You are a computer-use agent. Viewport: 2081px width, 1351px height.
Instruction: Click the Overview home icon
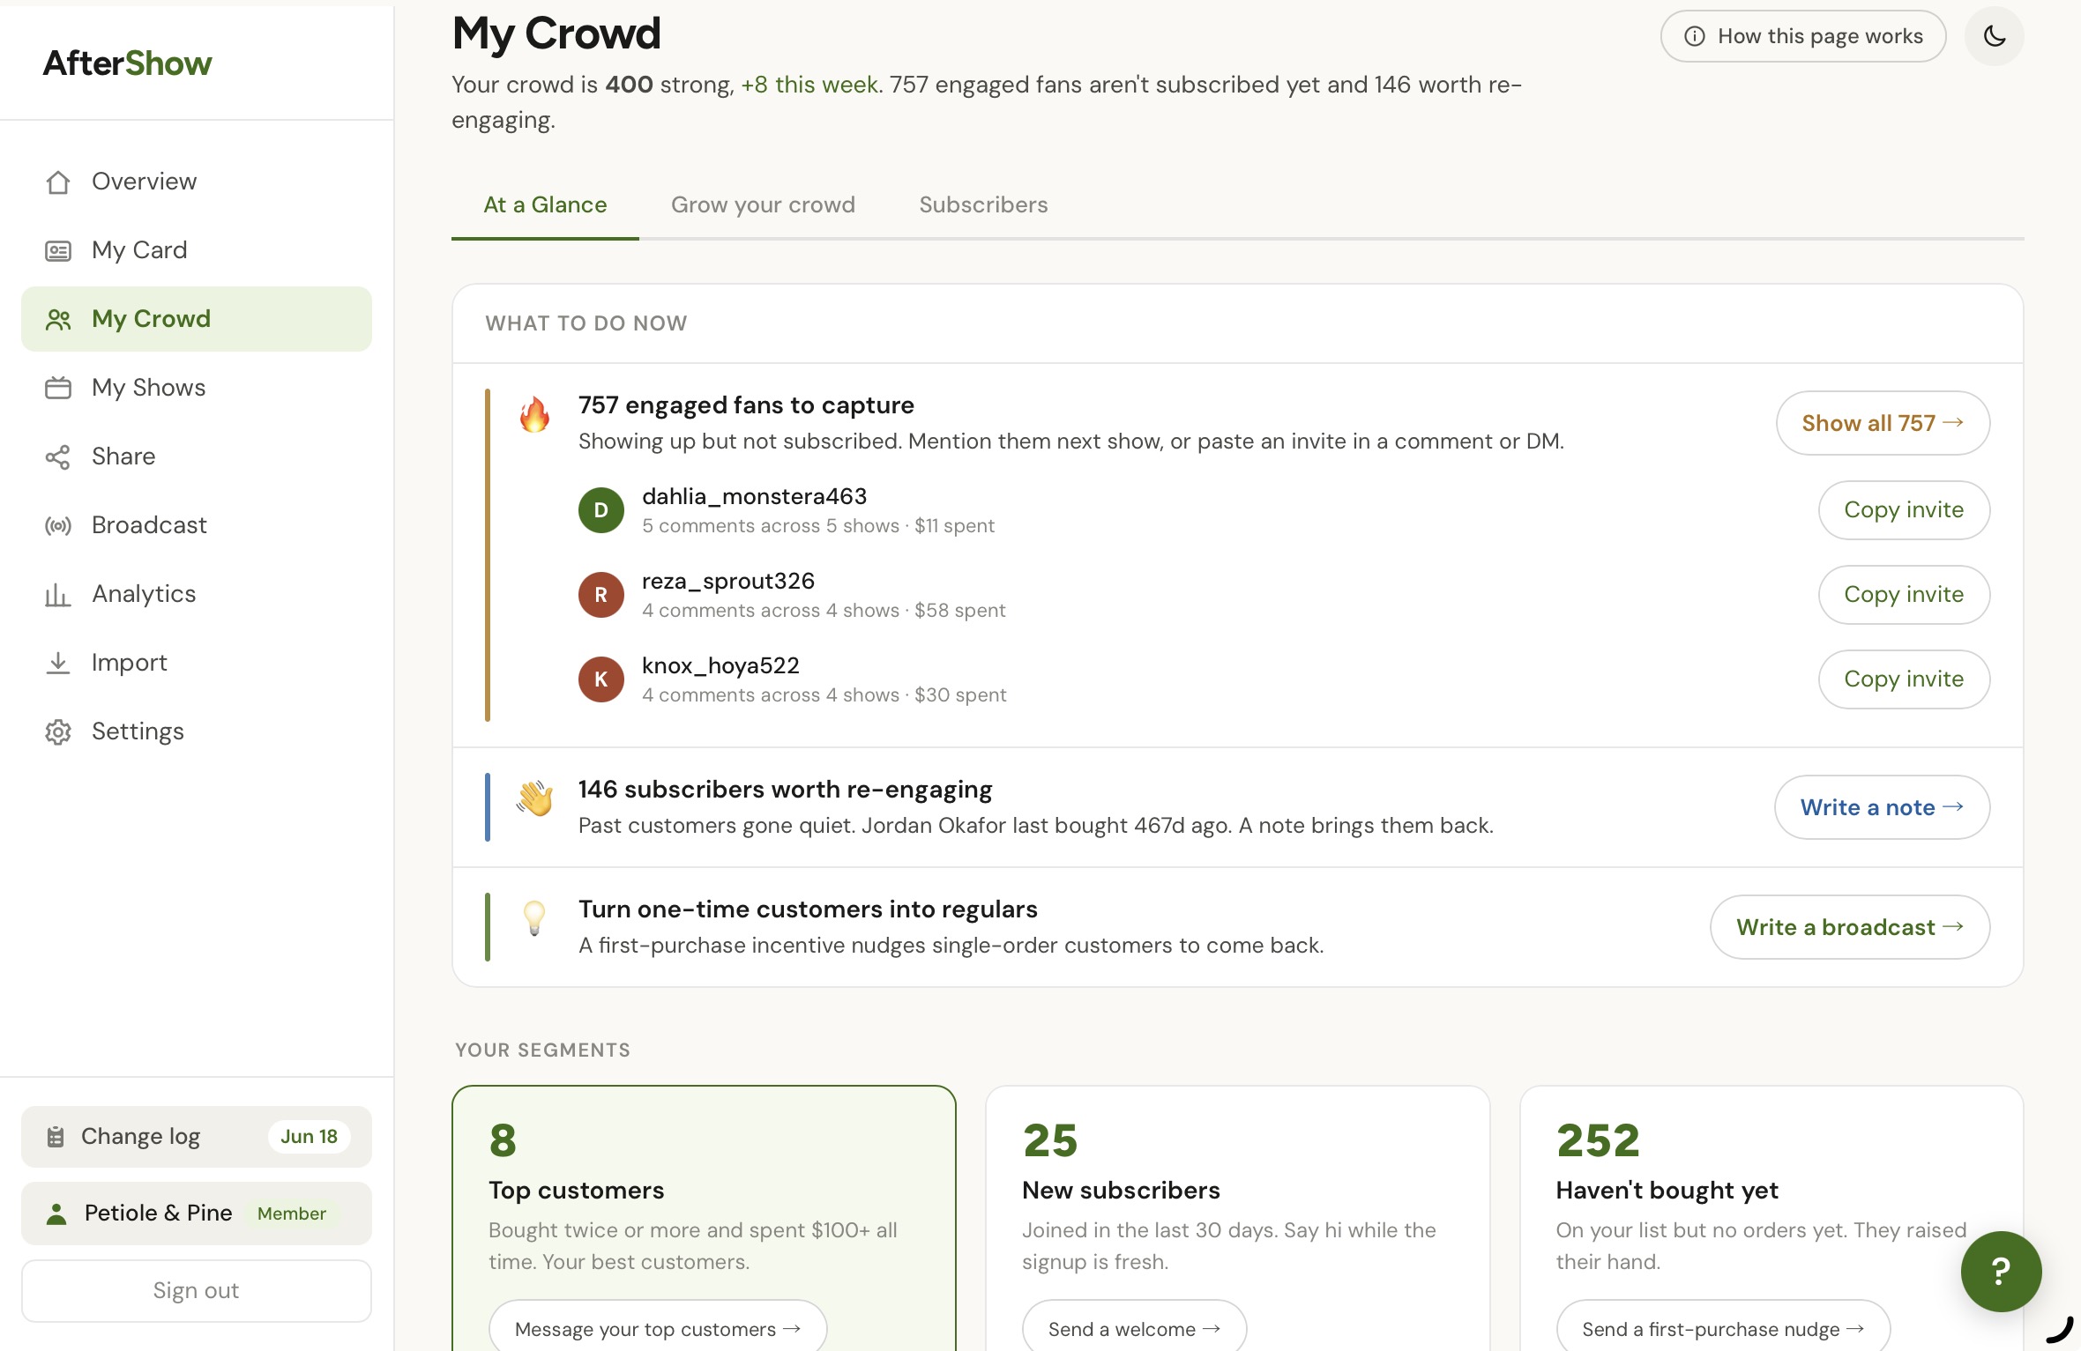[x=58, y=182]
